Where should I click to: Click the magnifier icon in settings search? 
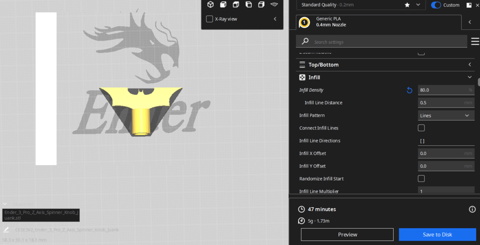point(305,41)
